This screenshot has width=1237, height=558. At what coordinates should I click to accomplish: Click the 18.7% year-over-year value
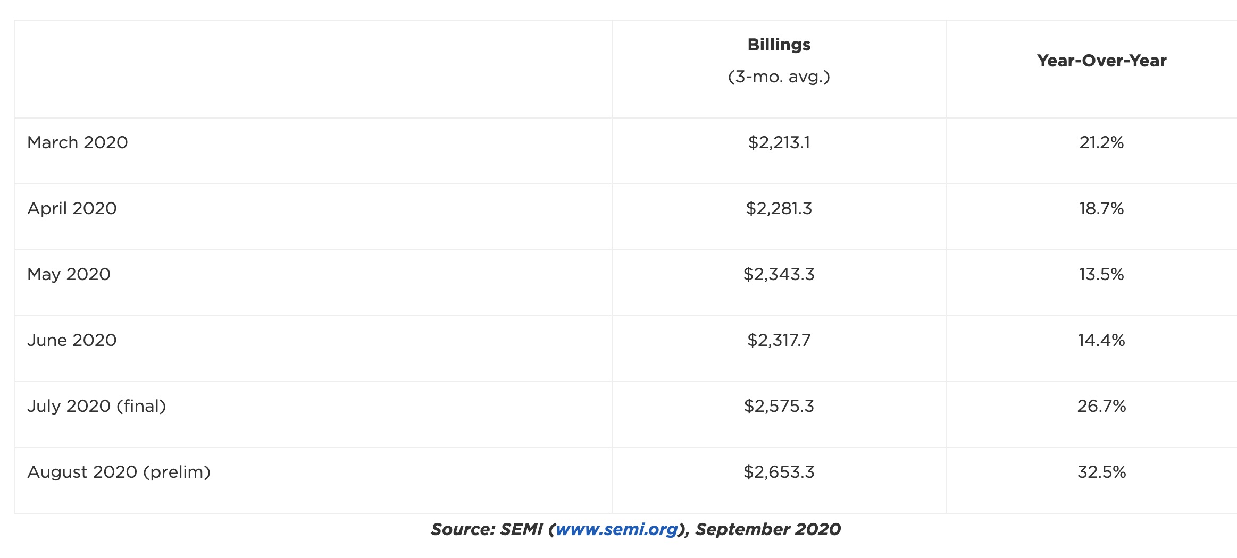point(1101,208)
